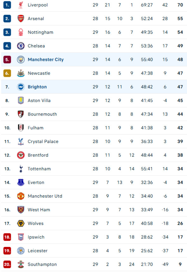Screen dimensions: 187x272
Task: Click the blue rank 1 badge
Action: [x=7, y=5]
